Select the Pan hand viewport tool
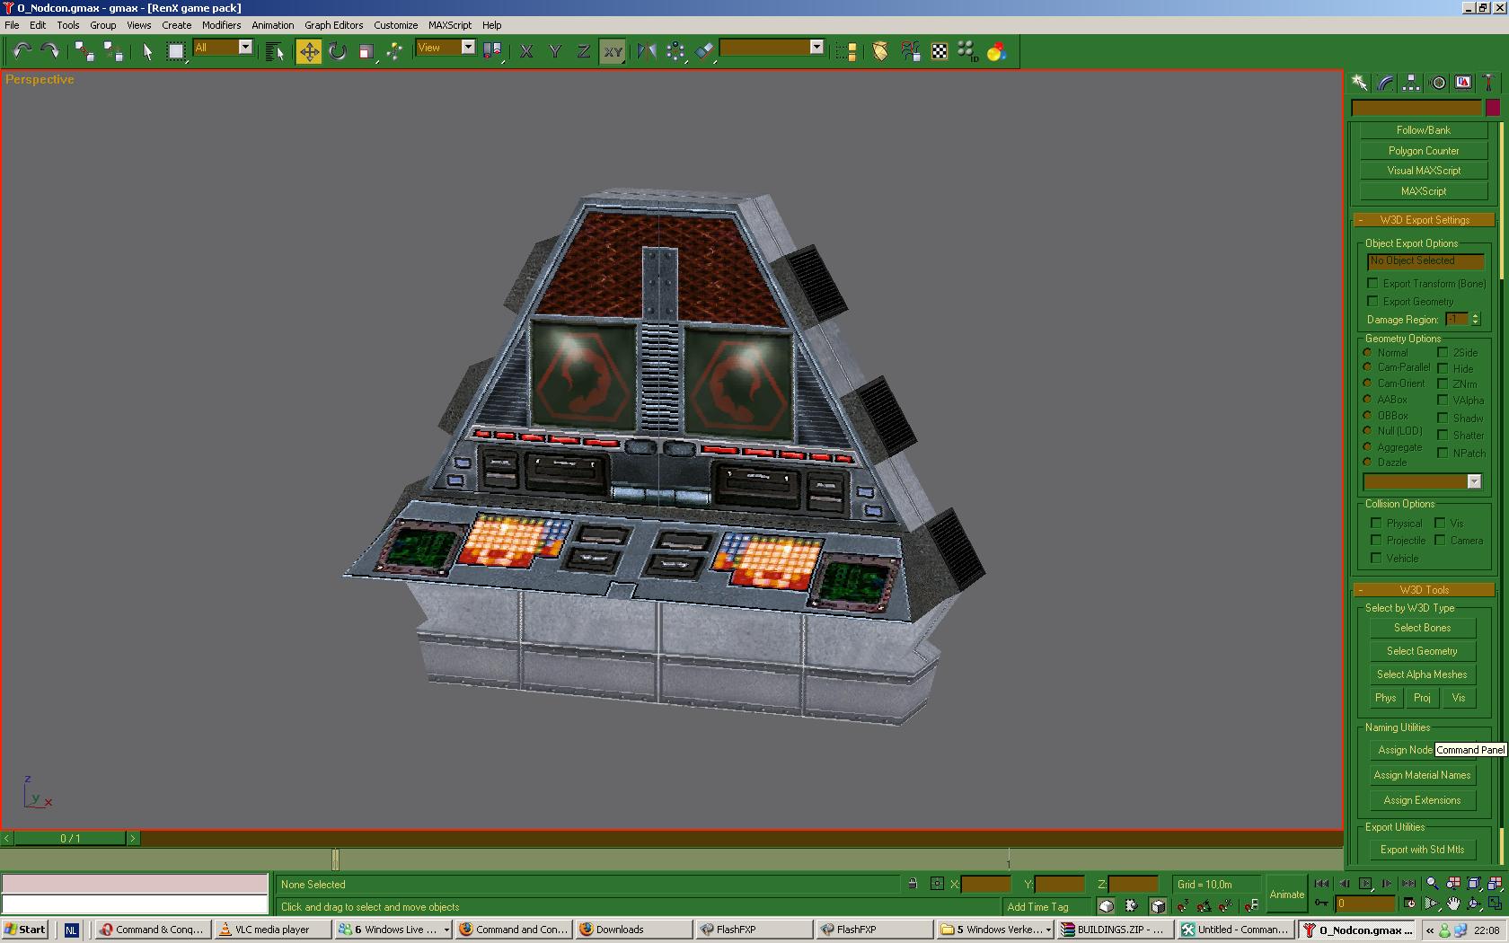The height and width of the screenshot is (943, 1509). pos(1452,903)
